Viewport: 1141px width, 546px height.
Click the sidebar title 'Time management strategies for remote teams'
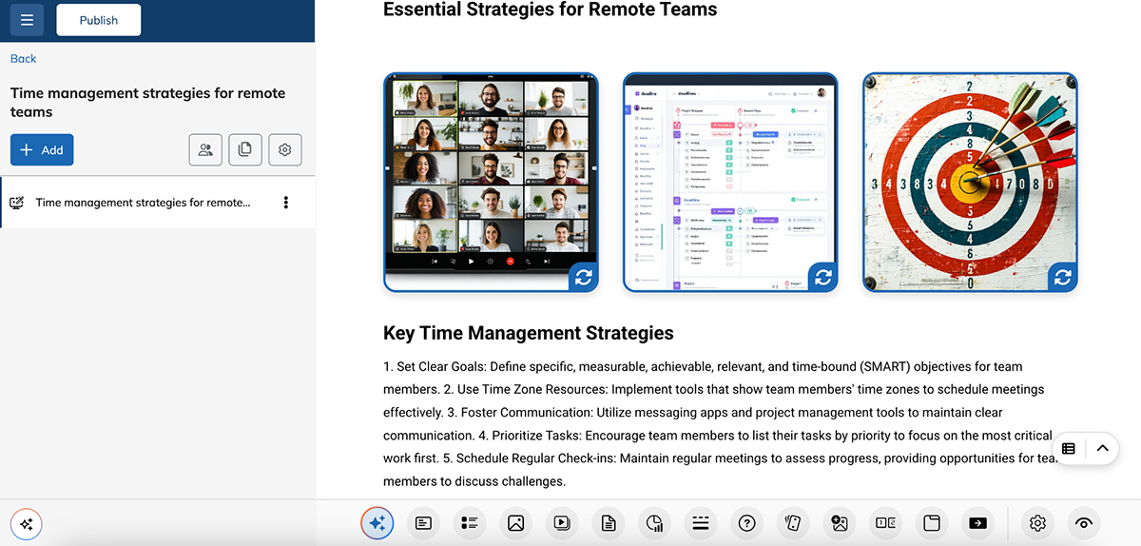pos(148,103)
